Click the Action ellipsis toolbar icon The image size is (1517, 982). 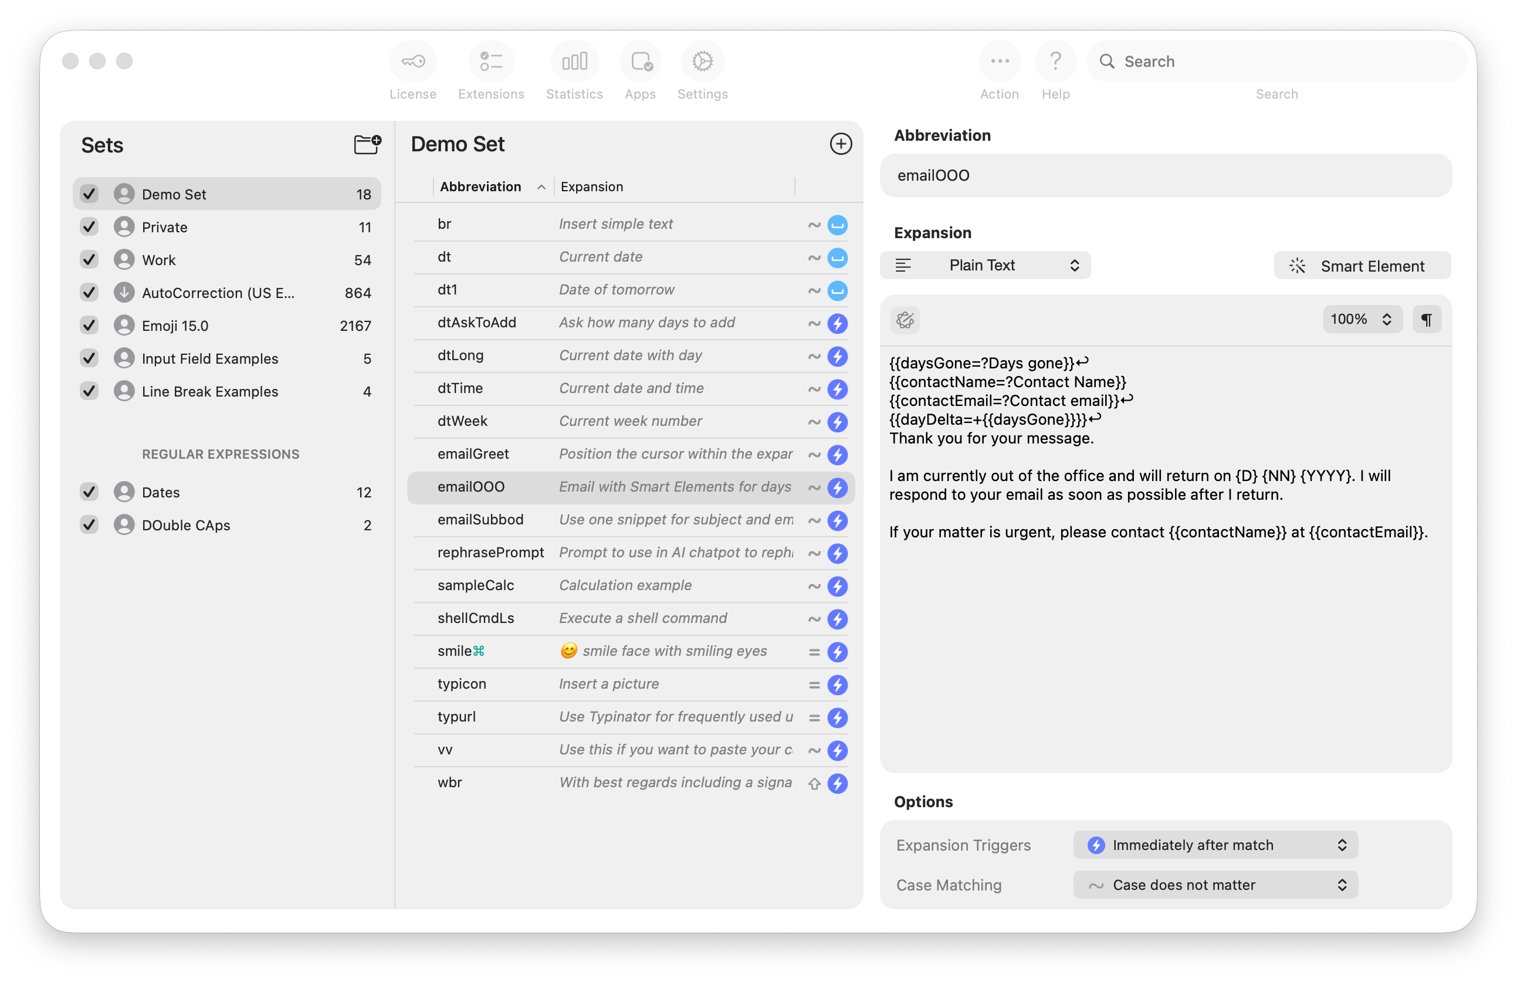[x=999, y=62]
